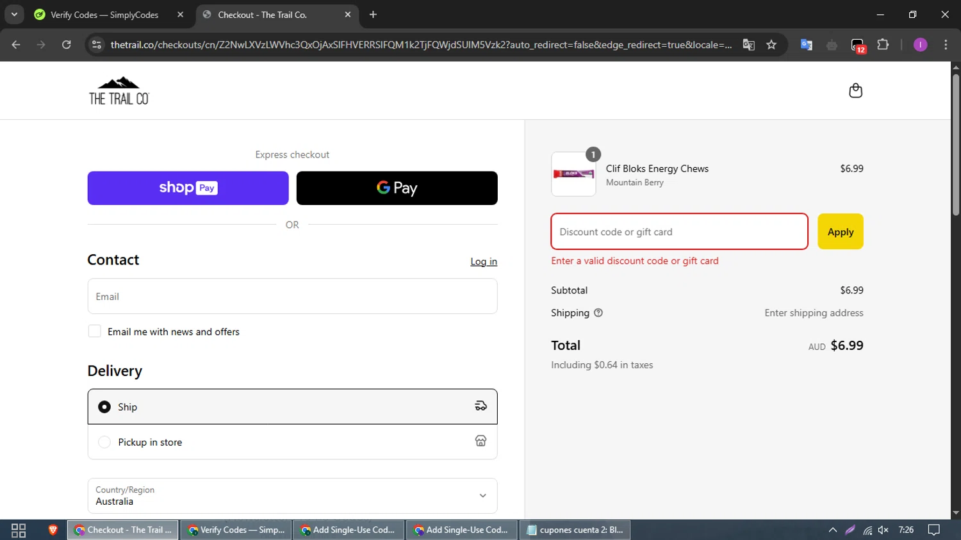Open the Google Translate extension icon
Image resolution: width=961 pixels, height=540 pixels.
click(x=807, y=44)
